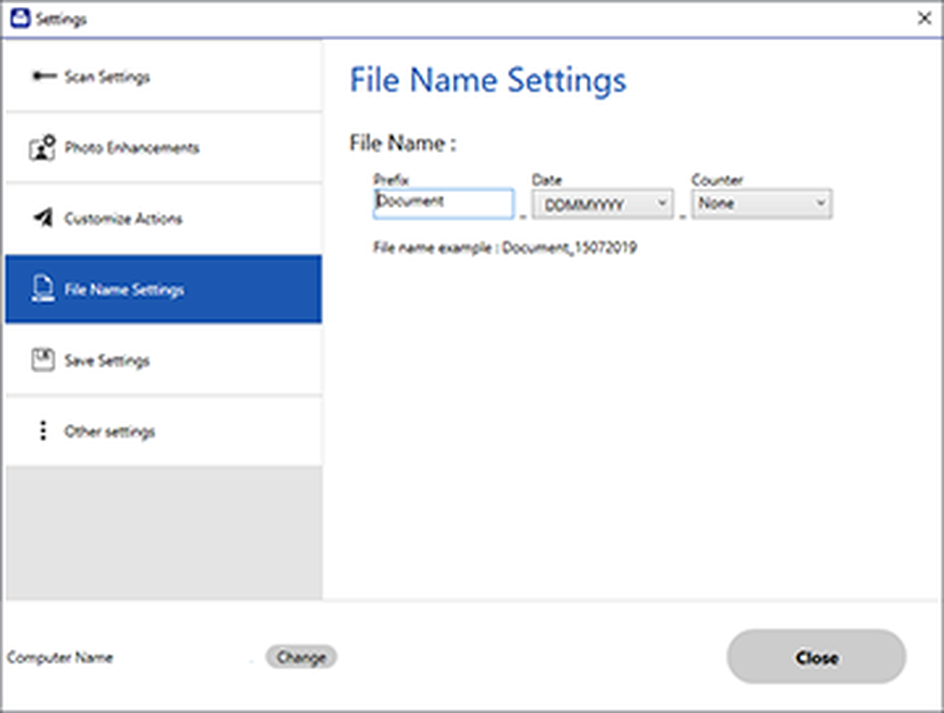Image resolution: width=944 pixels, height=713 pixels.
Task: Click the File Name Settings document icon
Action: click(x=43, y=289)
